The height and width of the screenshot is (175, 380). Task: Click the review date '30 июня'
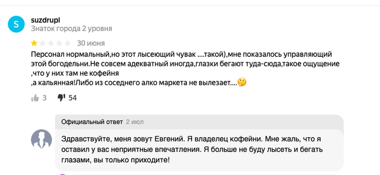point(91,43)
